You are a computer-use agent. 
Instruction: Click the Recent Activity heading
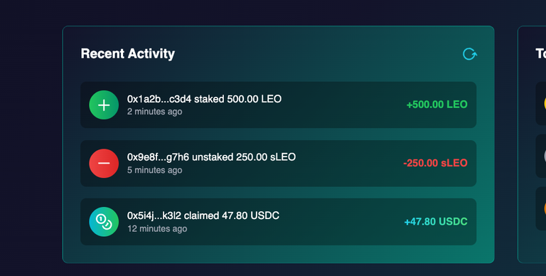pos(128,53)
